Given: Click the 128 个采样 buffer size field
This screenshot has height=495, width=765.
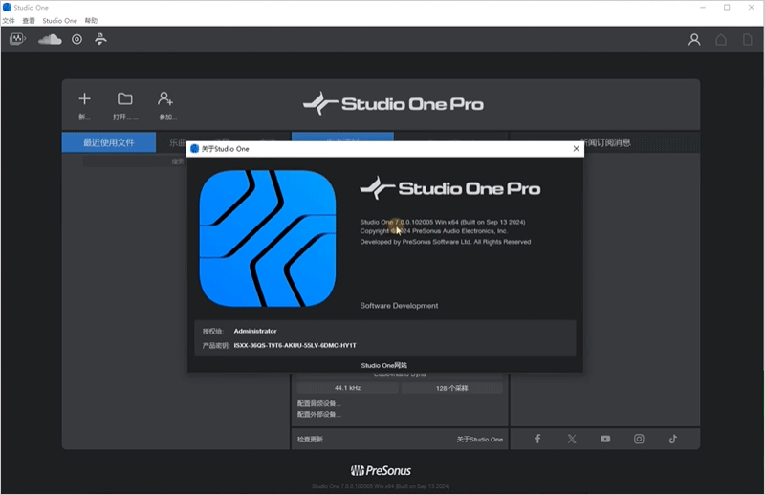Looking at the screenshot, I should tap(451, 388).
